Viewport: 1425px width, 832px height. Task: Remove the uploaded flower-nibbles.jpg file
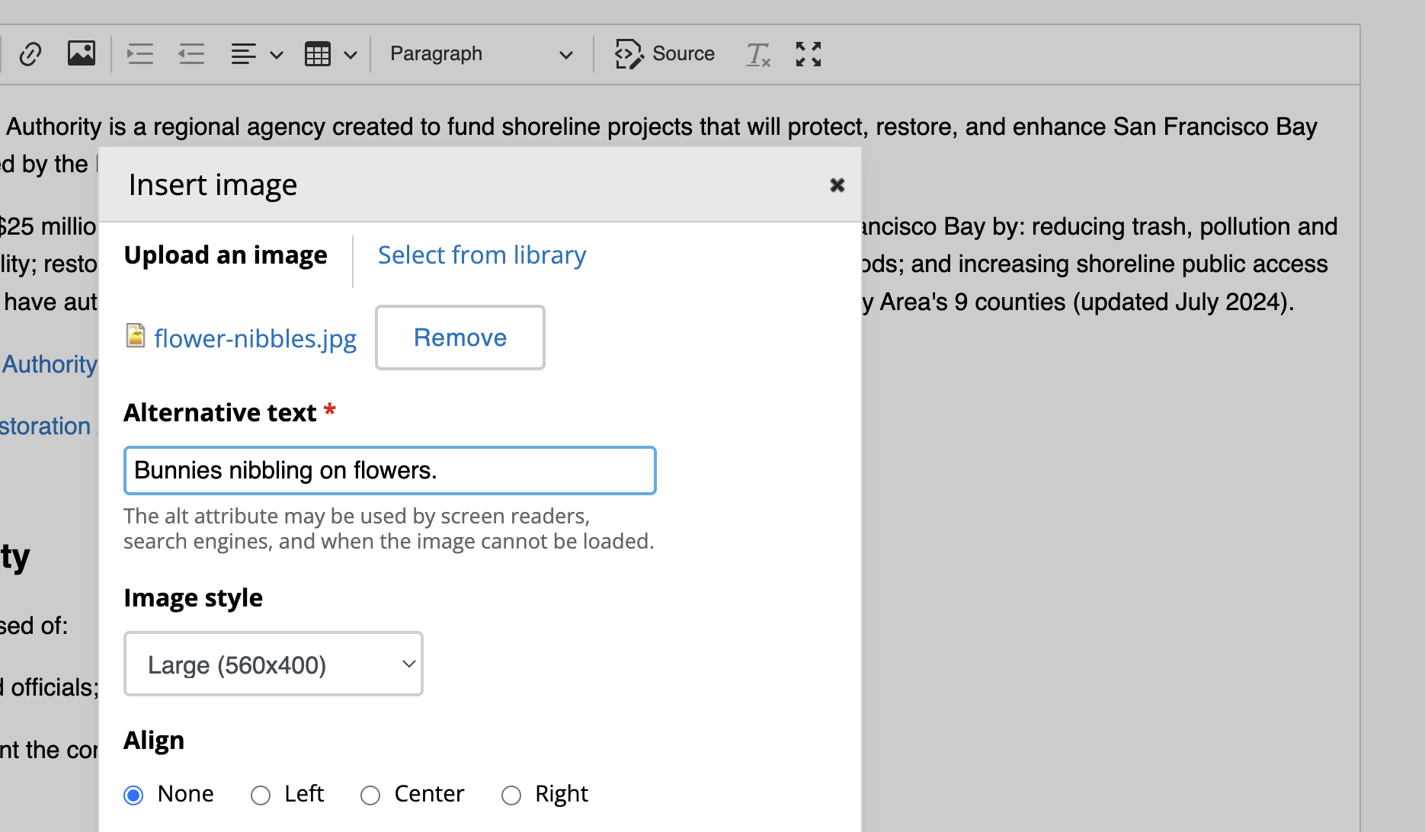click(460, 338)
